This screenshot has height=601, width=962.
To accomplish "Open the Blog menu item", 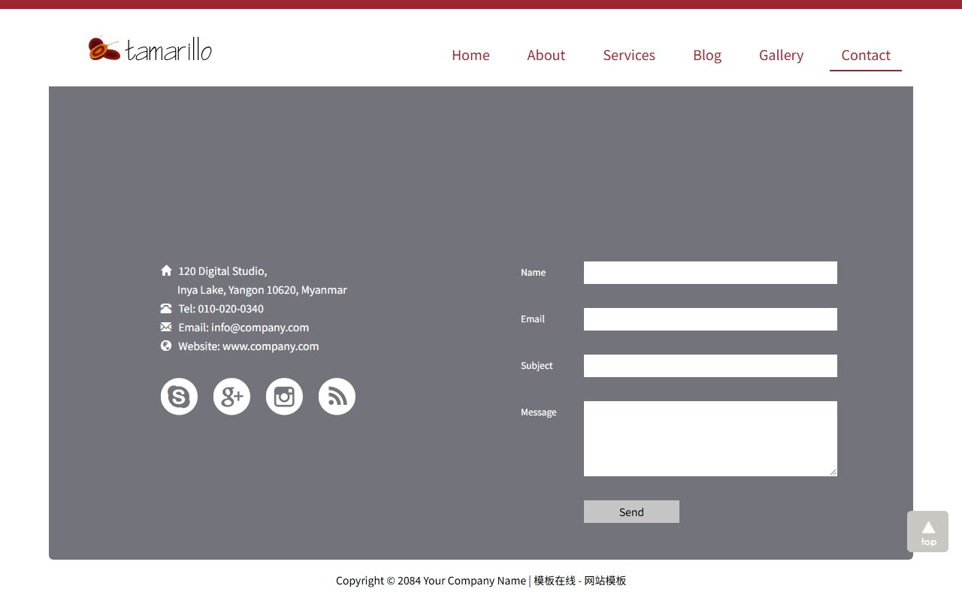I will tap(707, 55).
